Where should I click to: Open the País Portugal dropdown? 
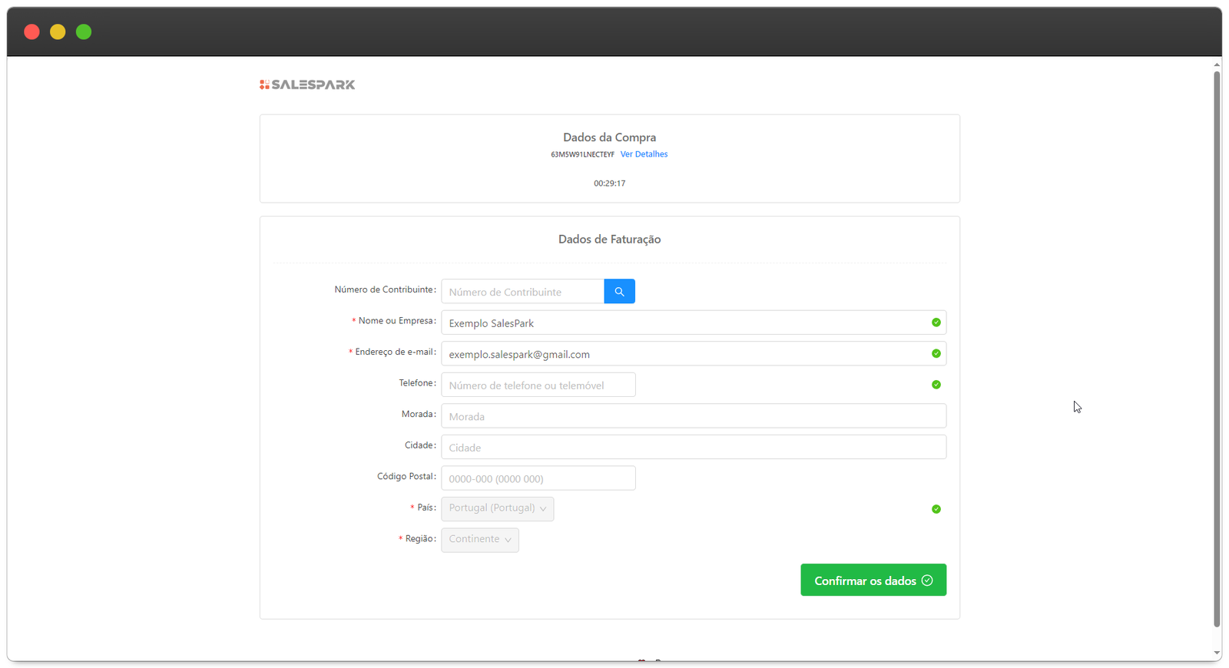(497, 508)
